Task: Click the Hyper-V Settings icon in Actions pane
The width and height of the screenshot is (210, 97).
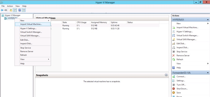Action: [x=174, y=32]
